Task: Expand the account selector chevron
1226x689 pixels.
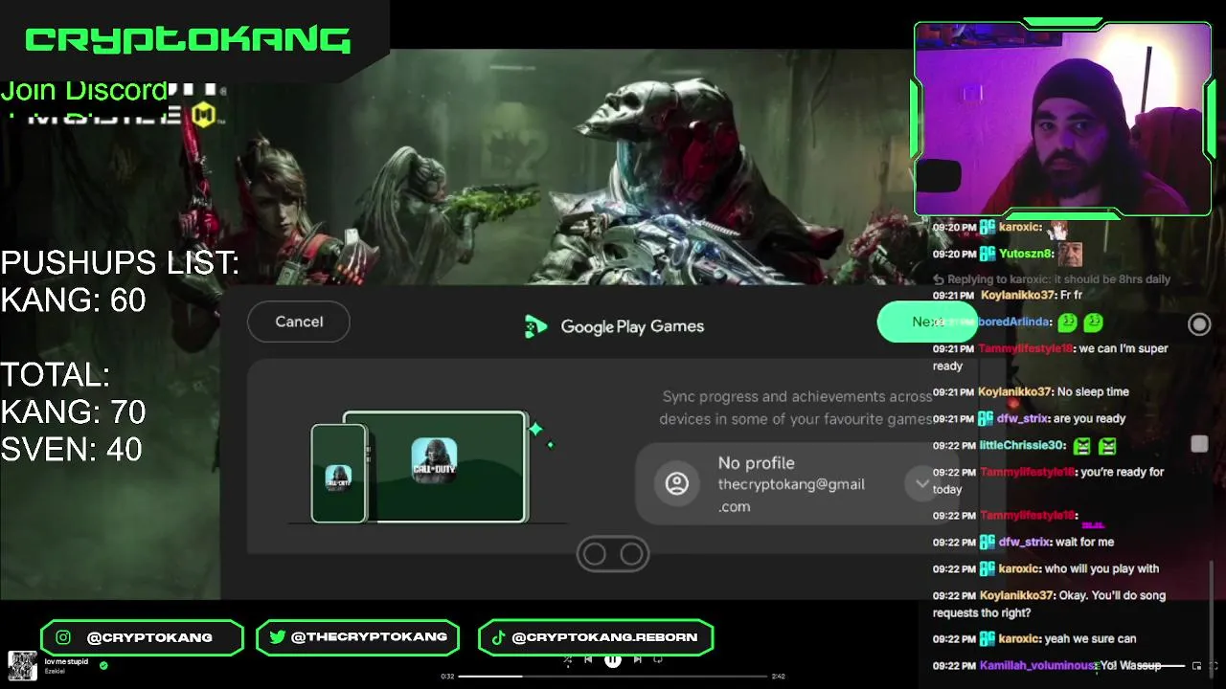Action: coord(921,483)
